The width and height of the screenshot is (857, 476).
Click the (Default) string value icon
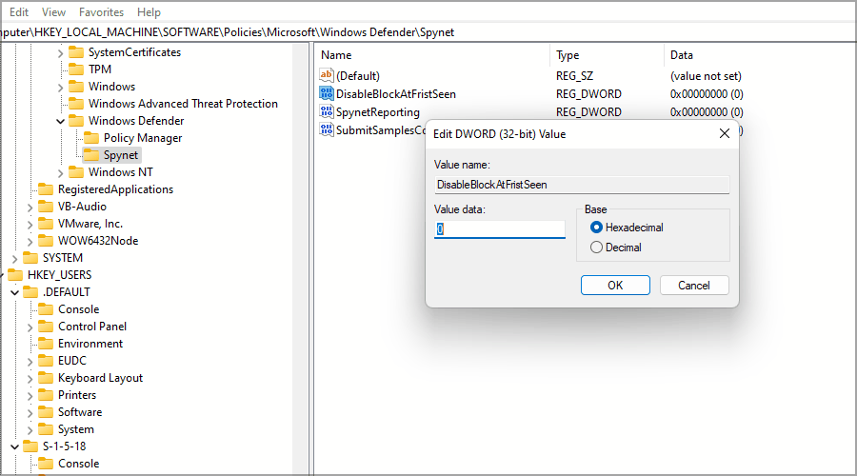tap(327, 76)
